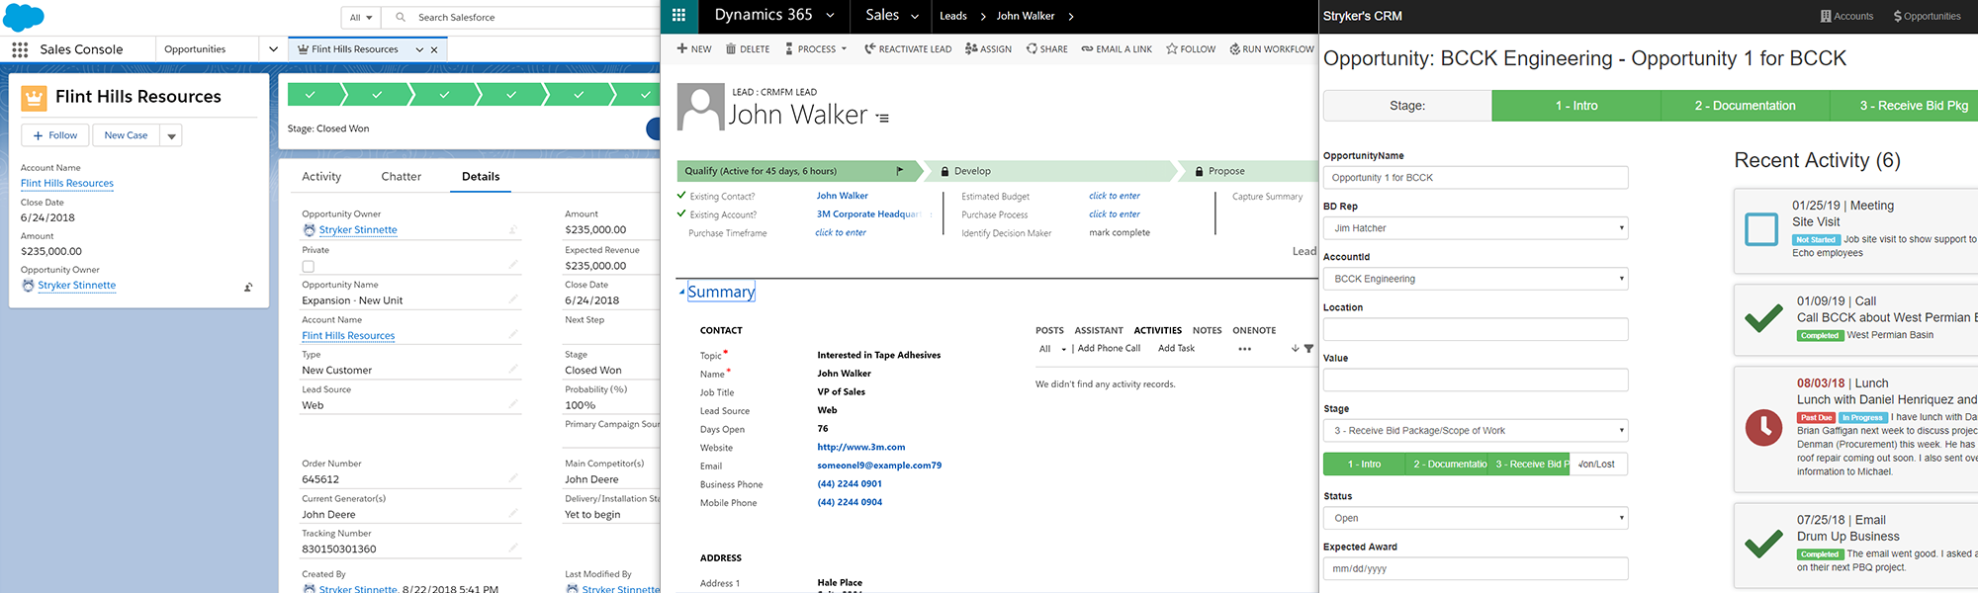Viewport: 1978px width, 593px height.
Task: Open the NOTES tab in Dynamics
Action: (x=1207, y=330)
